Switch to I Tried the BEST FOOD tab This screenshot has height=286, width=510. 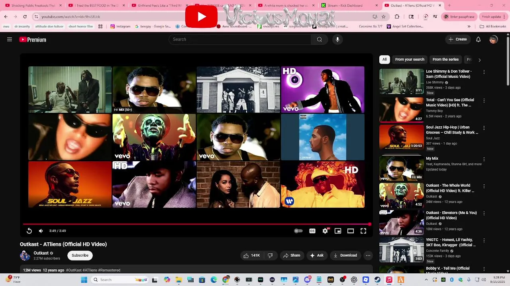coord(96,6)
